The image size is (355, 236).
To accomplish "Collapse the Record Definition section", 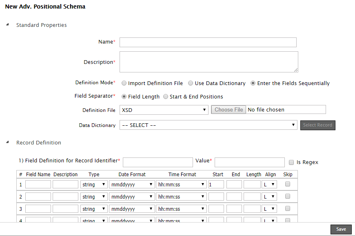I will pos(7,142).
